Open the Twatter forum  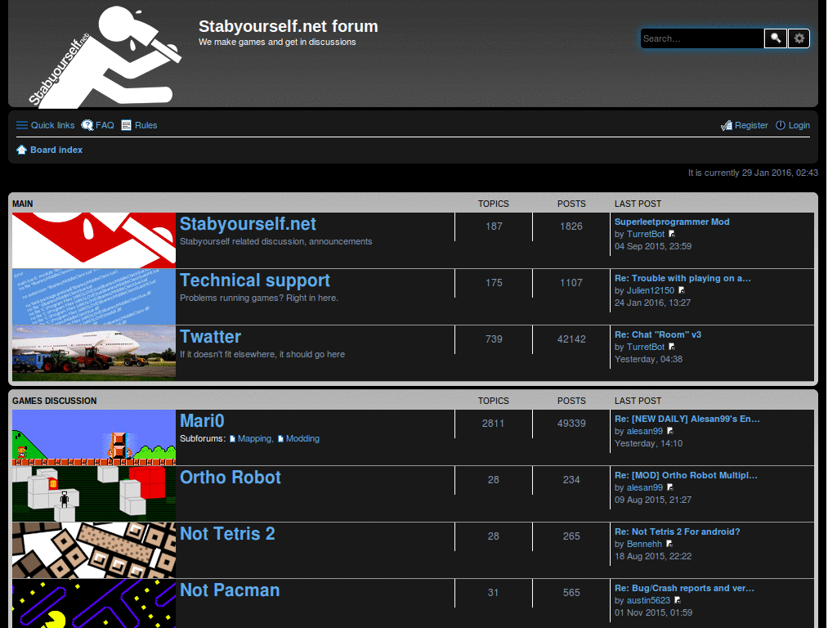coord(210,337)
